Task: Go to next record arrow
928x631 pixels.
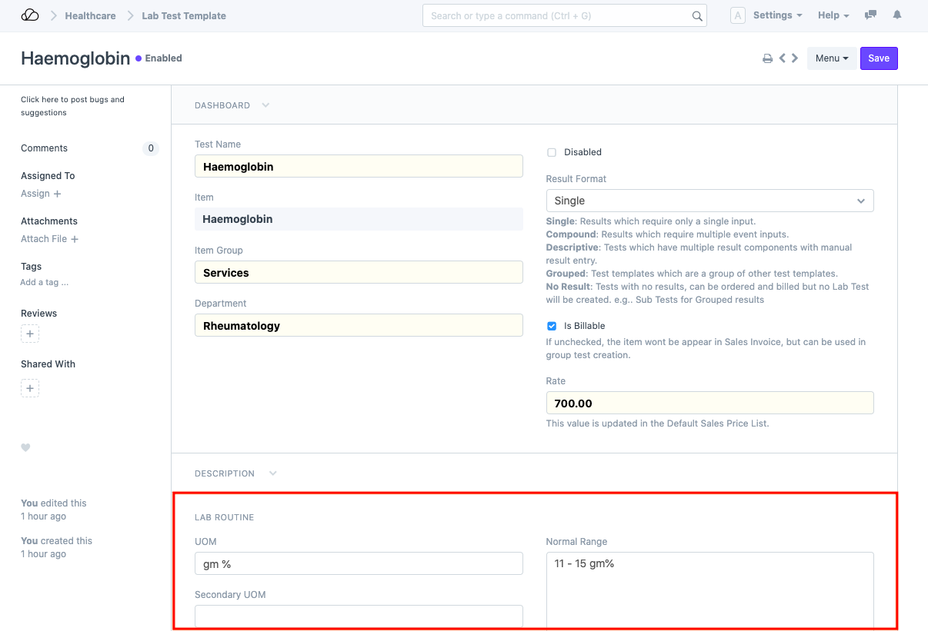Action: coord(795,58)
